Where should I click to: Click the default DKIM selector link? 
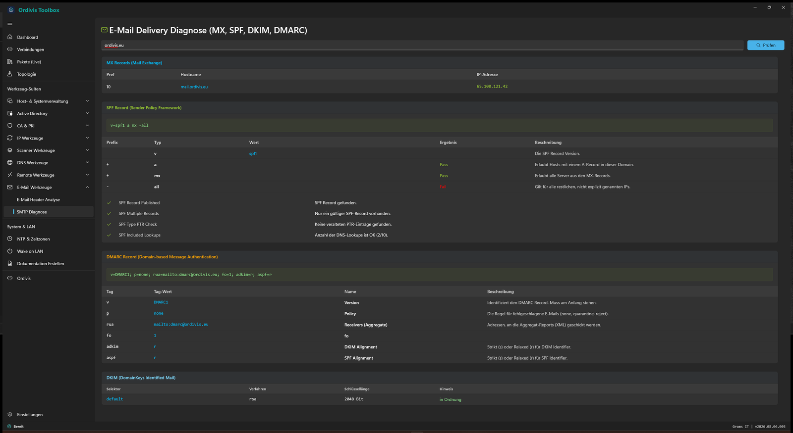pyautogui.click(x=114, y=399)
